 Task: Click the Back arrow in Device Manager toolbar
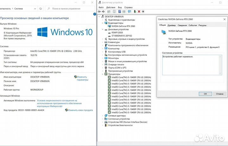[99, 11]
